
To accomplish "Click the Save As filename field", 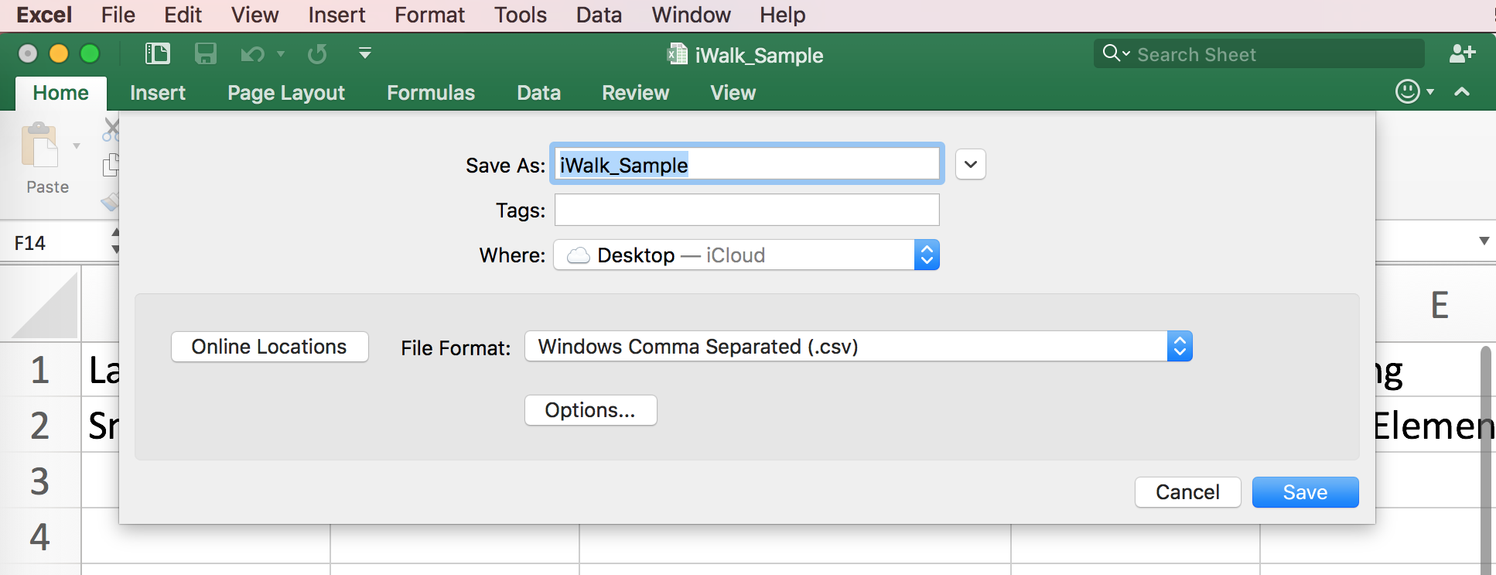I will 747,164.
